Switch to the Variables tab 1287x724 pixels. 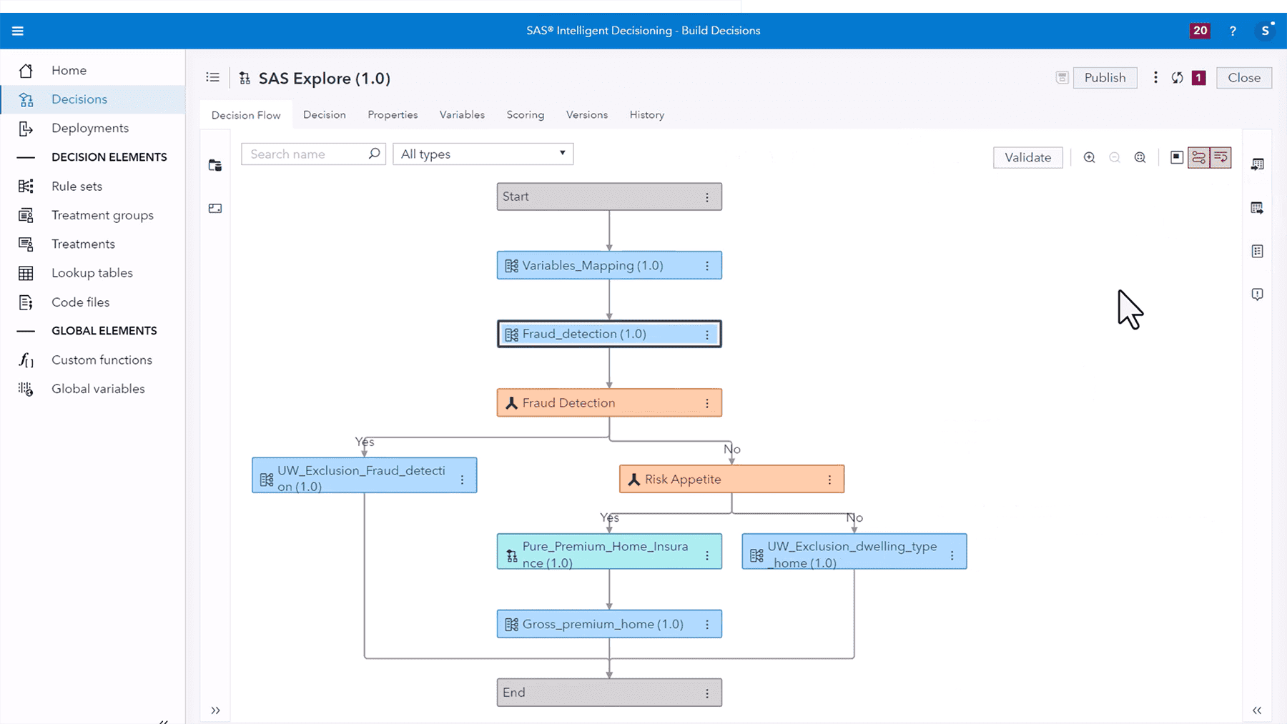[x=462, y=115]
